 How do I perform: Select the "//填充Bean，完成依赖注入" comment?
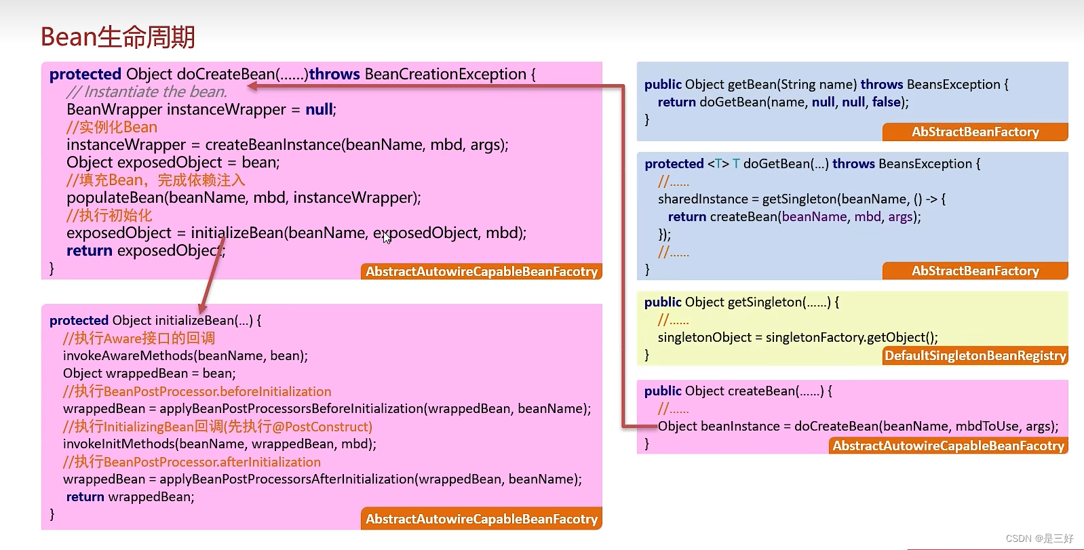tap(156, 180)
